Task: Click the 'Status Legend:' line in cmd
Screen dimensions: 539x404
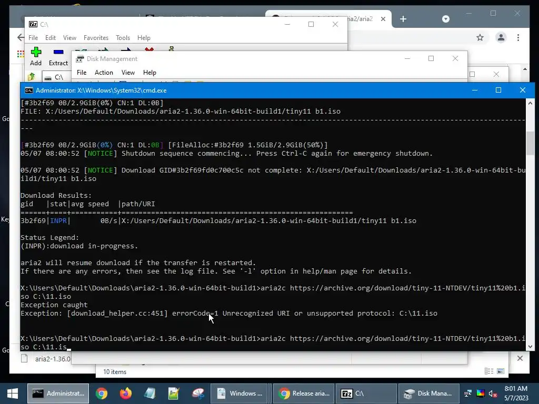Action: (50, 237)
